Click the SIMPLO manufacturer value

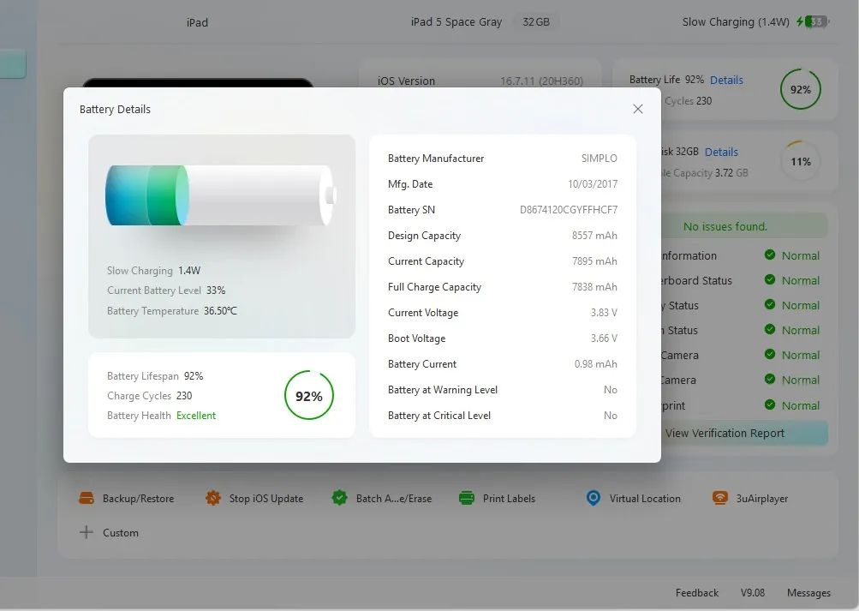click(x=600, y=159)
